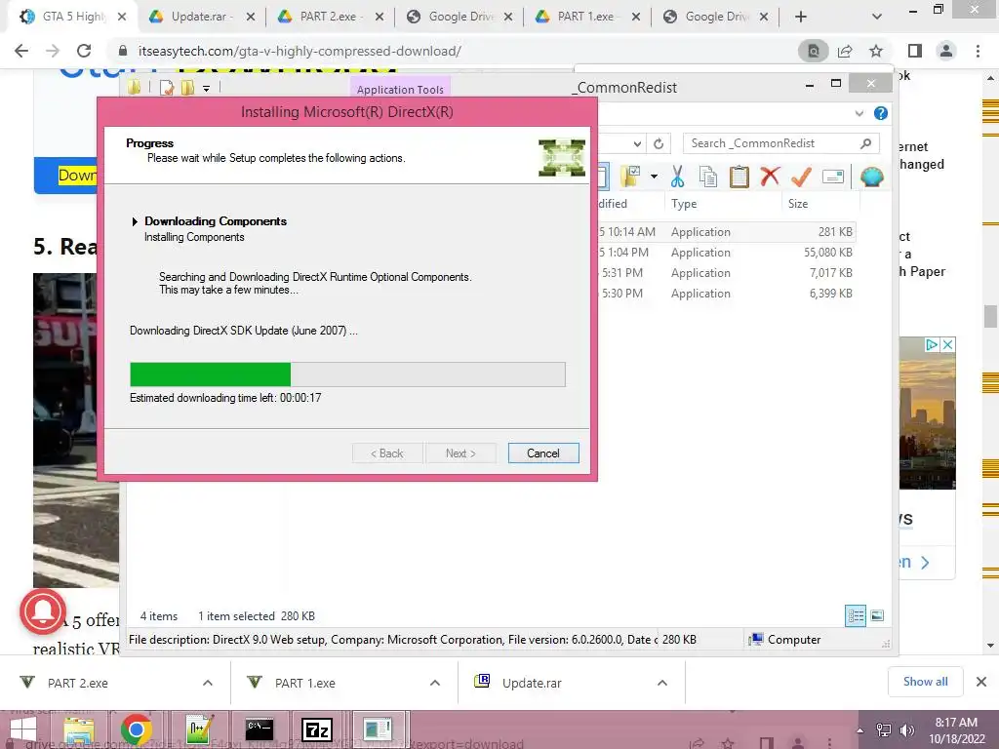Close the Chrome downloads bar
Screen dimensions: 999x749
pyautogui.click(x=981, y=682)
